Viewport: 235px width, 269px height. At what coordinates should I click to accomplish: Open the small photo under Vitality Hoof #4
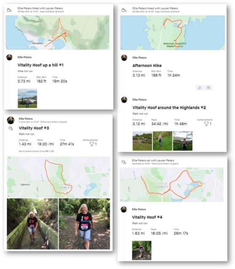(142, 251)
